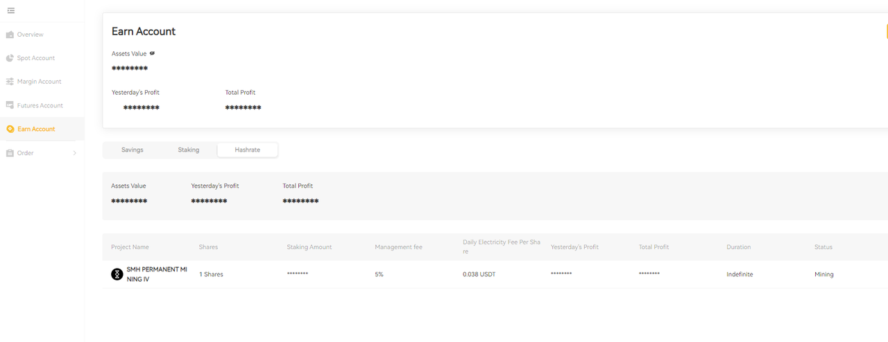Click the Staking Amount column header
The image size is (888, 342).
[309, 247]
